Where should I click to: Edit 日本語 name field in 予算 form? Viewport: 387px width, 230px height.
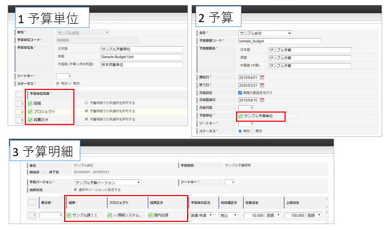pyautogui.click(x=310, y=50)
